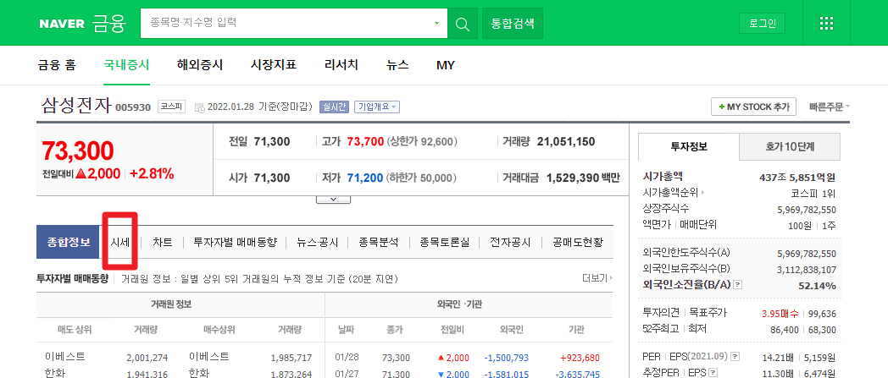Expand 시가총액순위 arrow
The height and width of the screenshot is (378, 888).
click(702, 193)
